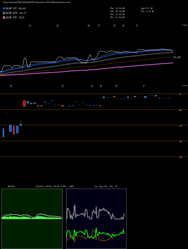Image resolution: width=188 pixels, height=249 pixels.
Task: Click the MACD panel heading
Action: [11, 186]
